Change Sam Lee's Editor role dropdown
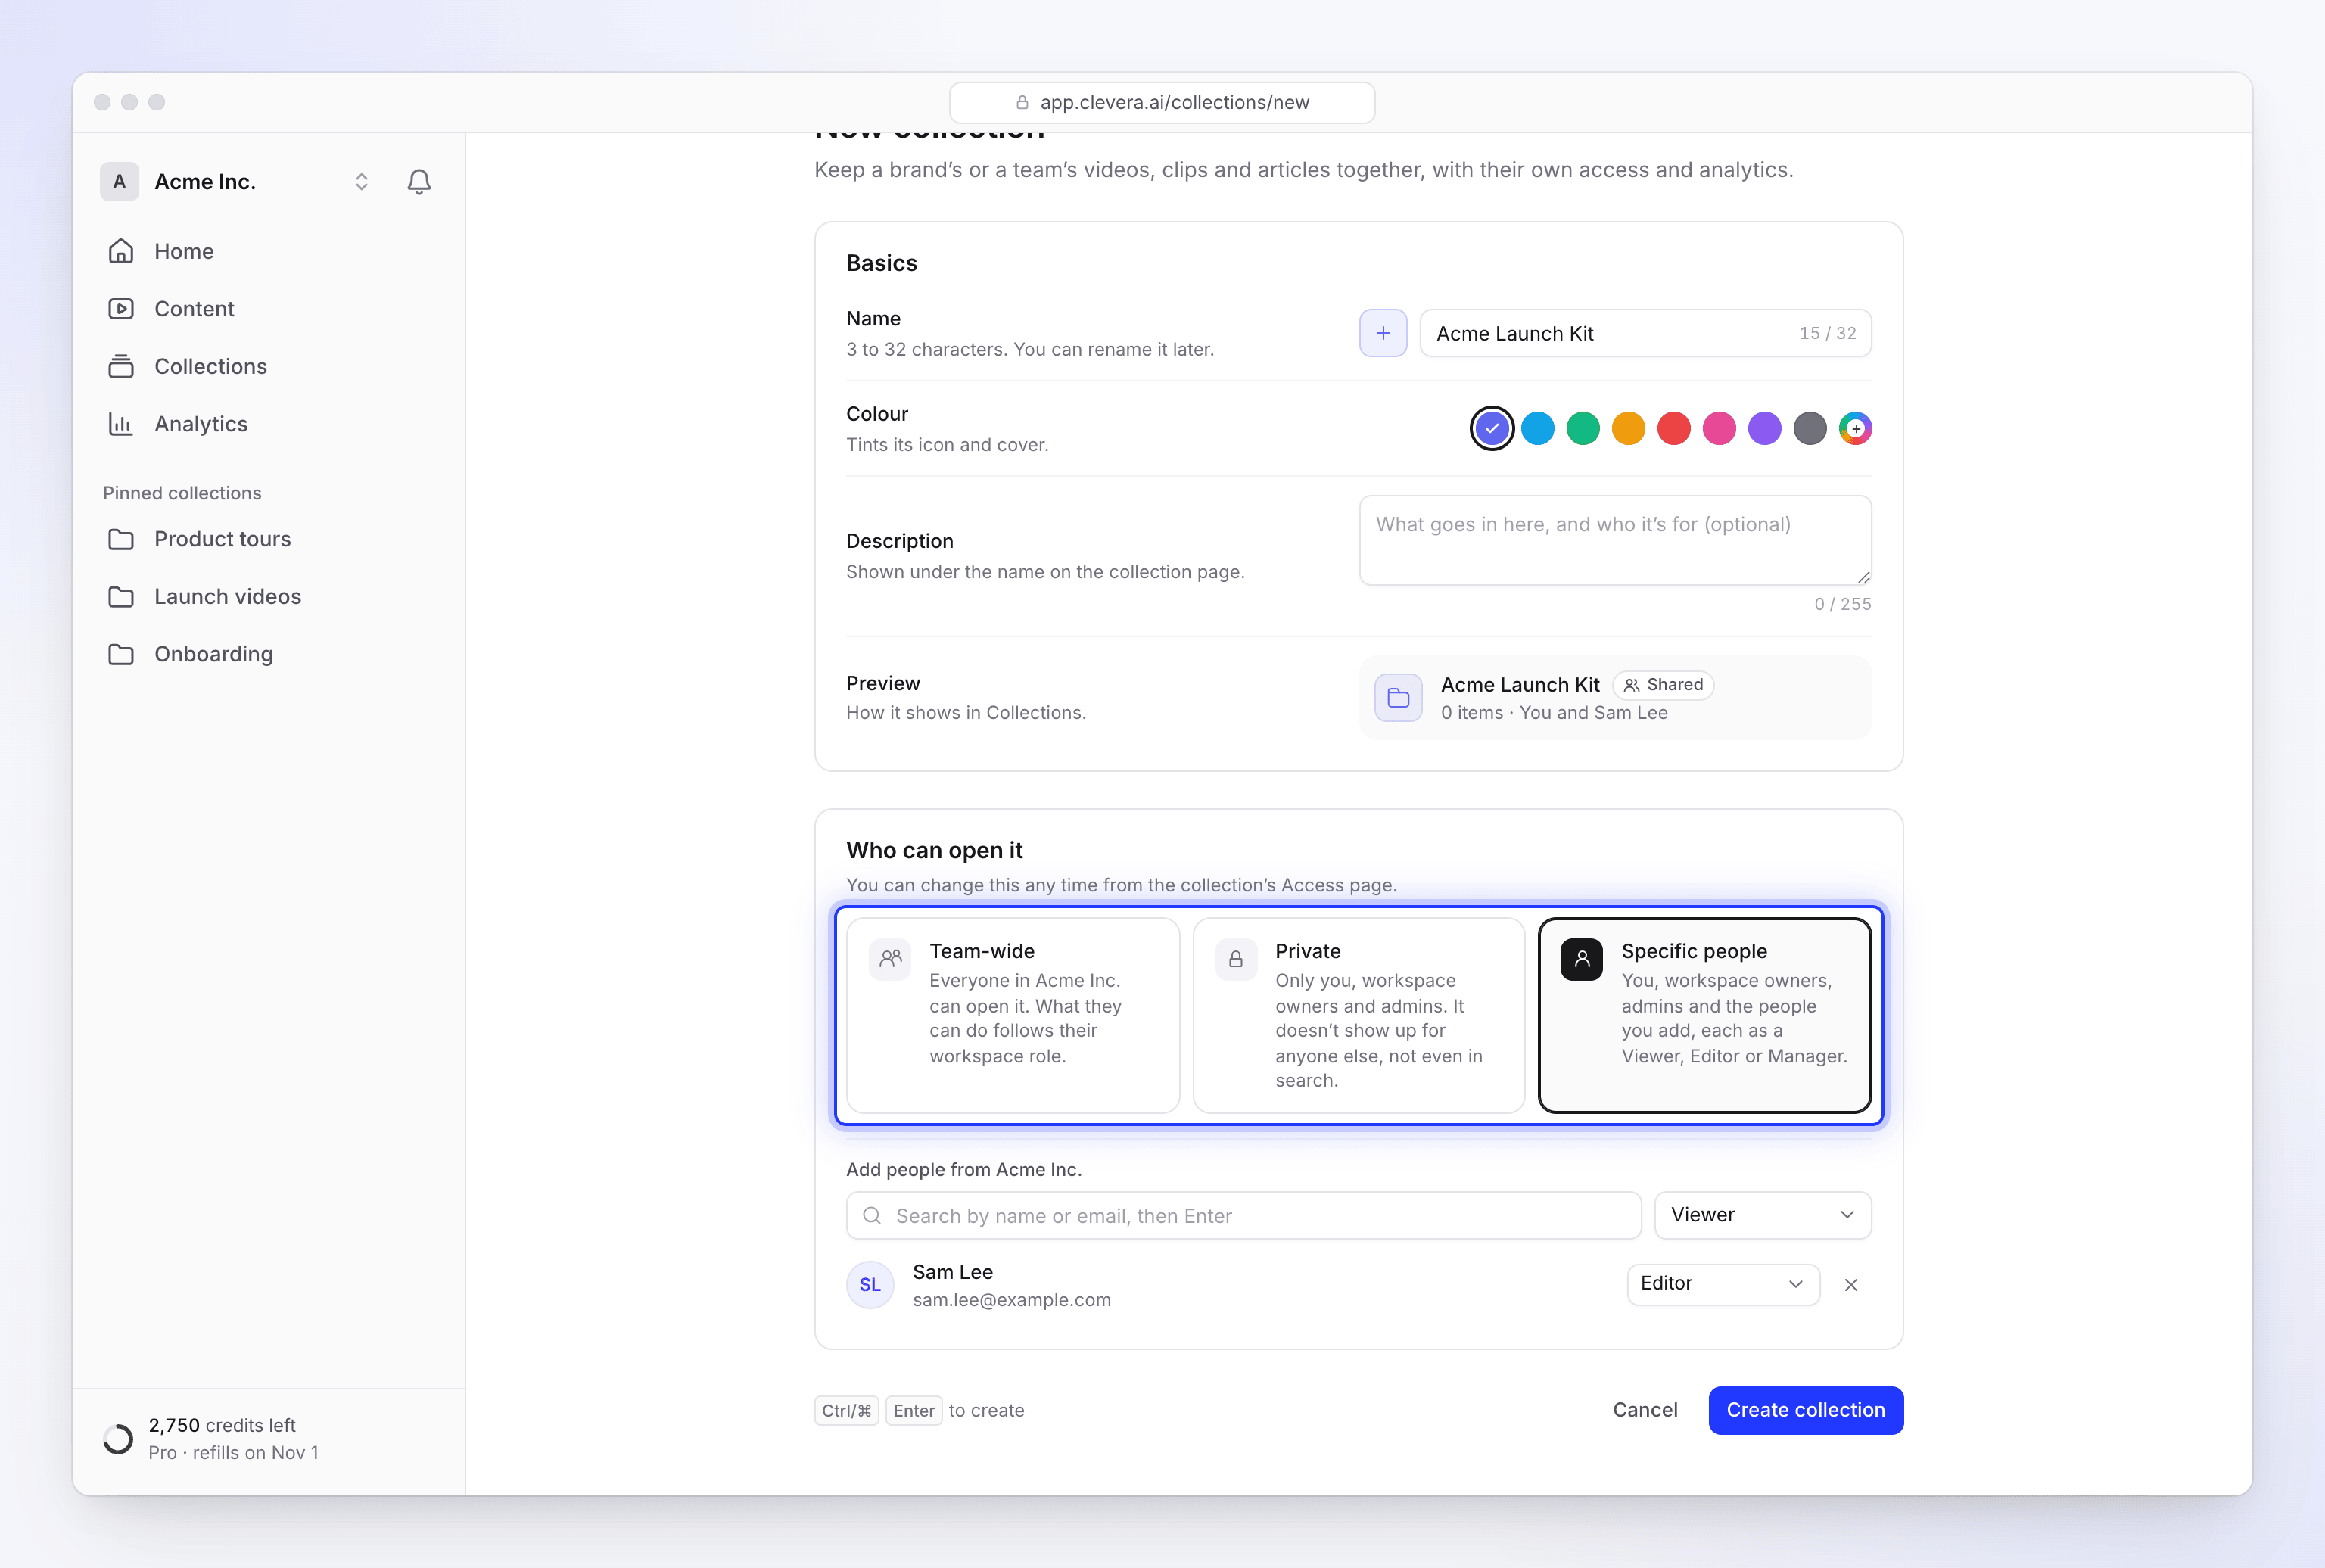 (x=1723, y=1284)
